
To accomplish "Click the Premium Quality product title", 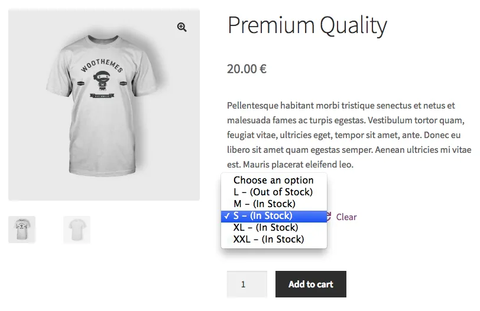I will 307,25.
